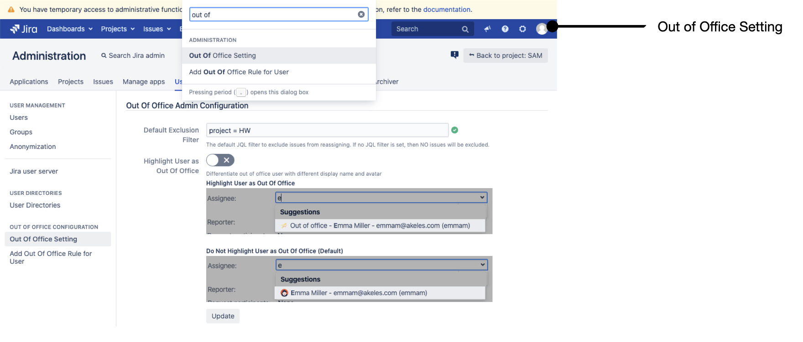Click the Default Exclusion Filter field
The image size is (803, 342).
click(x=327, y=130)
